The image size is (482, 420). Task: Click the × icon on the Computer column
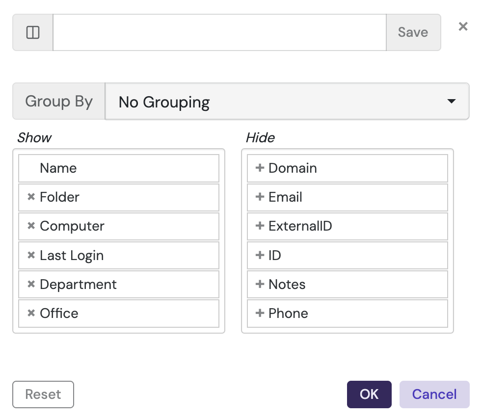[x=31, y=226]
